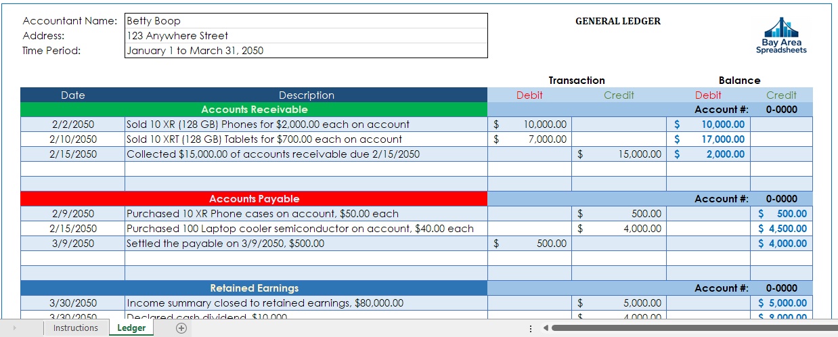The image size is (838, 337).
Task: Click the Accountant Name label
Action: (70, 21)
